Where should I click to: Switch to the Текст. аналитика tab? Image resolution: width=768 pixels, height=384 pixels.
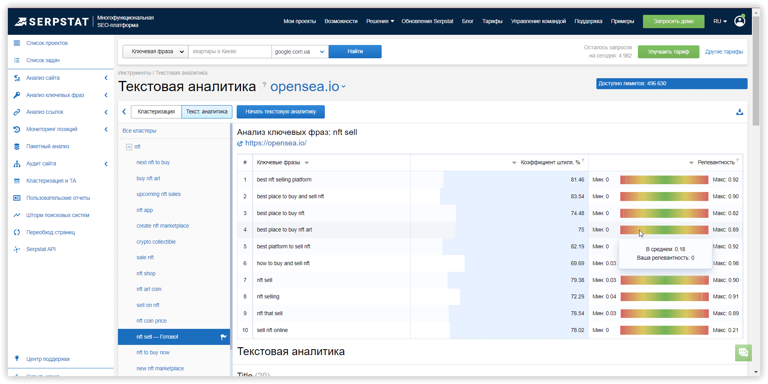pyautogui.click(x=207, y=111)
